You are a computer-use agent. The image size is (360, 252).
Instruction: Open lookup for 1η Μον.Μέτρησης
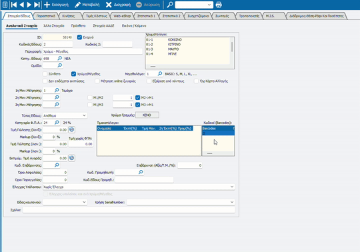(x=57, y=90)
